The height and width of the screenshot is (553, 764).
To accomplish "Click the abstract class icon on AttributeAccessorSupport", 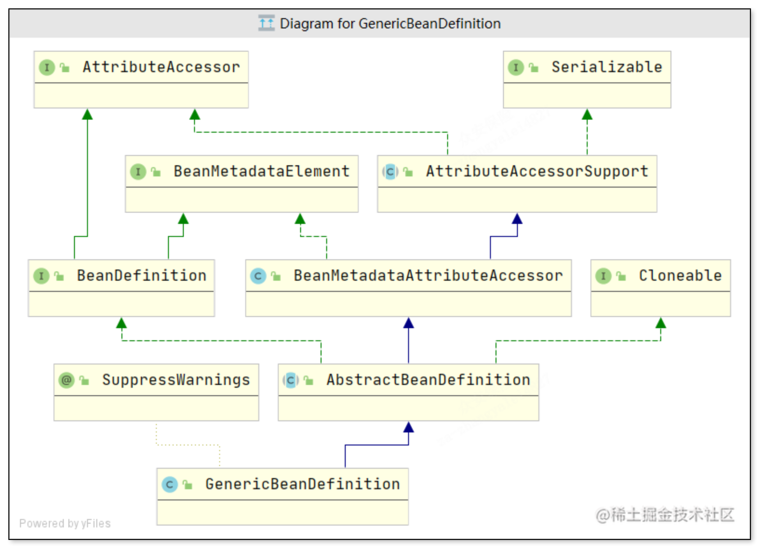I will 390,172.
